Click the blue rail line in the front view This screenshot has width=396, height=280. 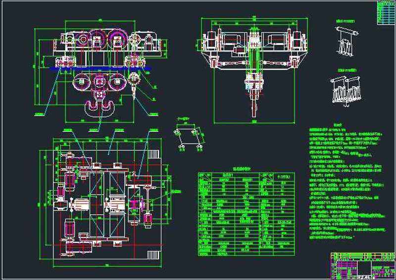(100, 69)
